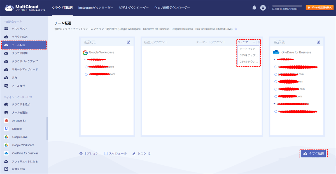This screenshot has height=174, width=336.
Task: Choose CSV upload (CSVをアップ...) option
Action: (249, 55)
